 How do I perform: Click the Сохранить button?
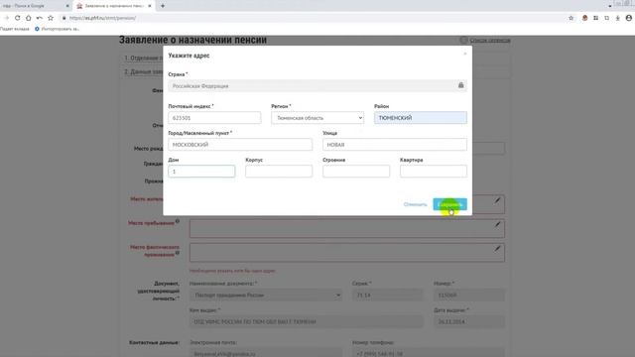point(449,204)
